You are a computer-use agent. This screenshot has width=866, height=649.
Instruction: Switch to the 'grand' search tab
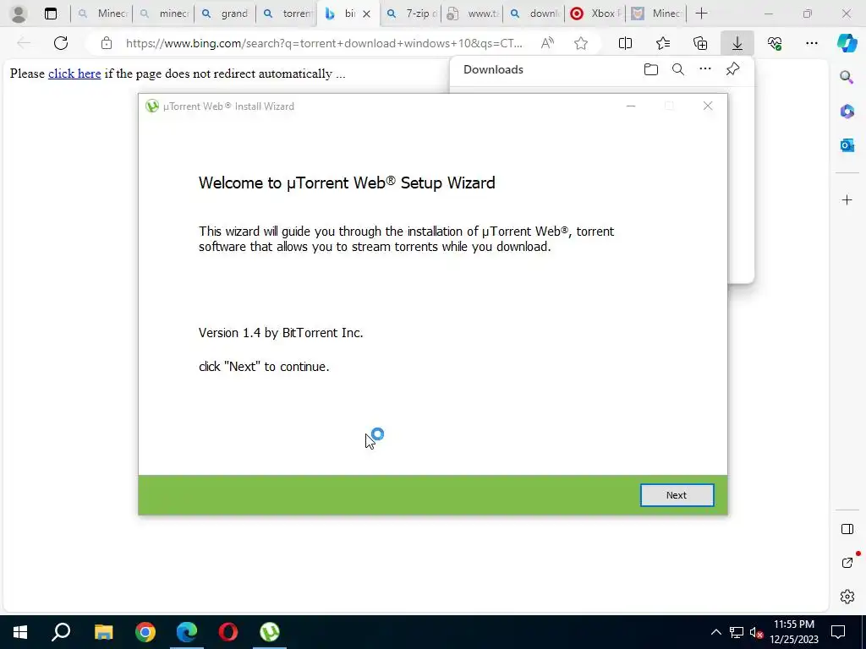tap(225, 14)
